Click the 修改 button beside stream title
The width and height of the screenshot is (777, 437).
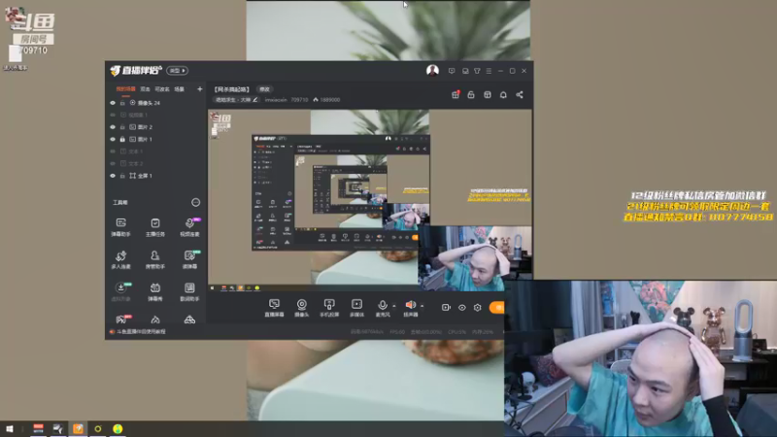[x=264, y=89]
